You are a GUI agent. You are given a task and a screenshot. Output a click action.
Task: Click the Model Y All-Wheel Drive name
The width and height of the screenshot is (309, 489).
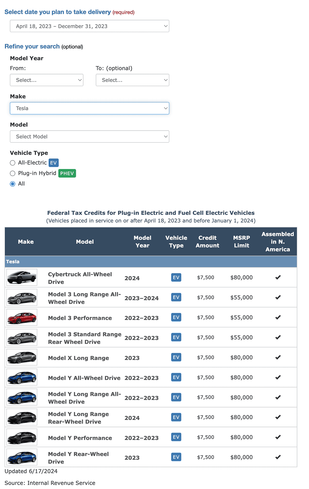84,378
